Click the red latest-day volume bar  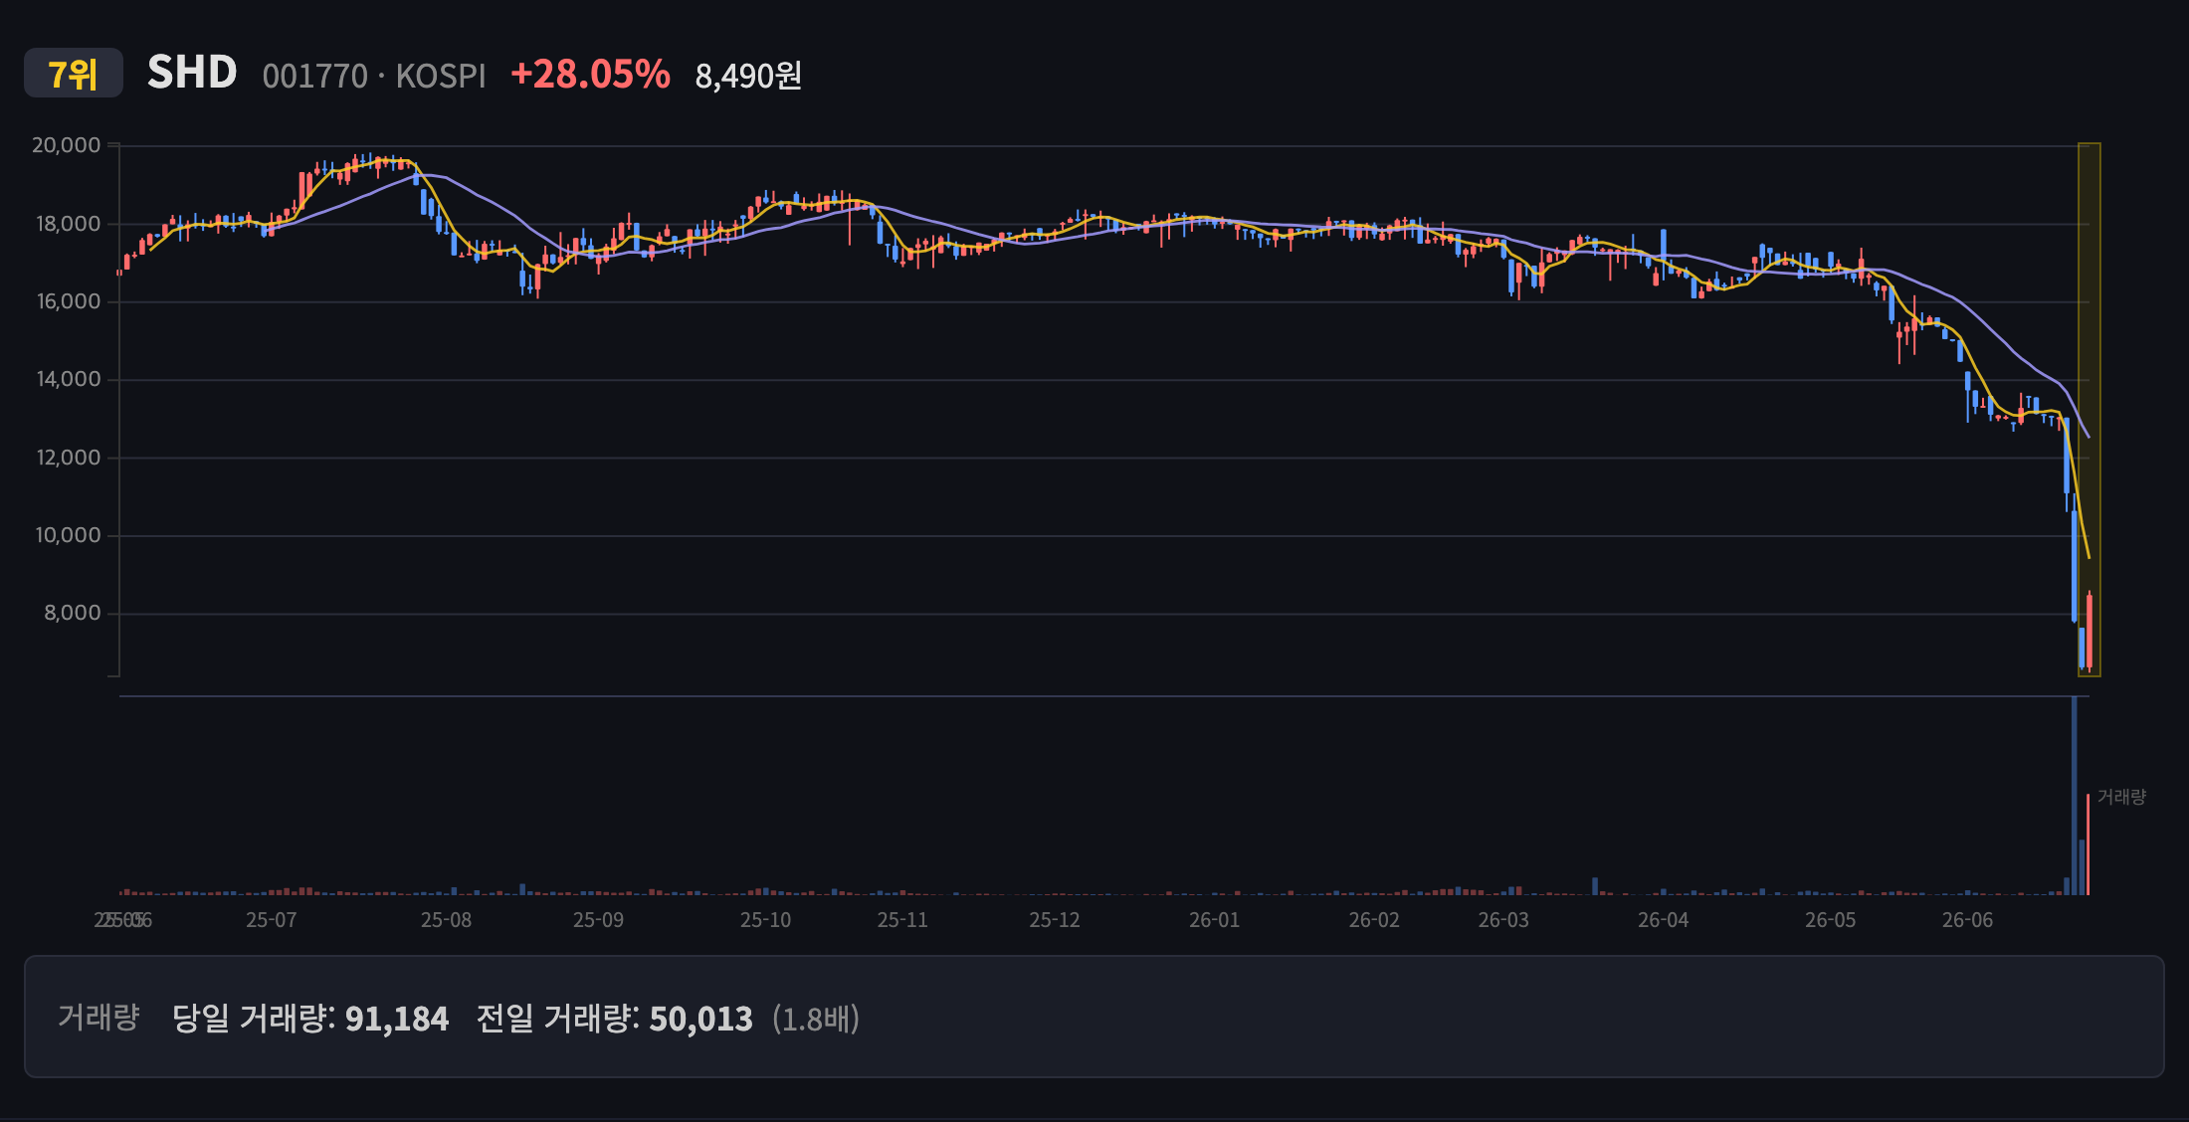(2088, 844)
